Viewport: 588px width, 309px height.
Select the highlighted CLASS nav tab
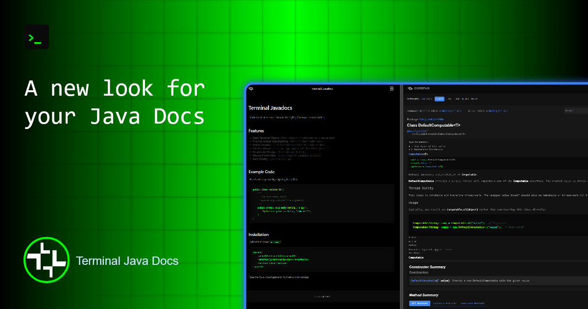[439, 99]
